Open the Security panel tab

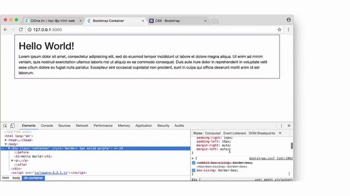tap(163, 126)
